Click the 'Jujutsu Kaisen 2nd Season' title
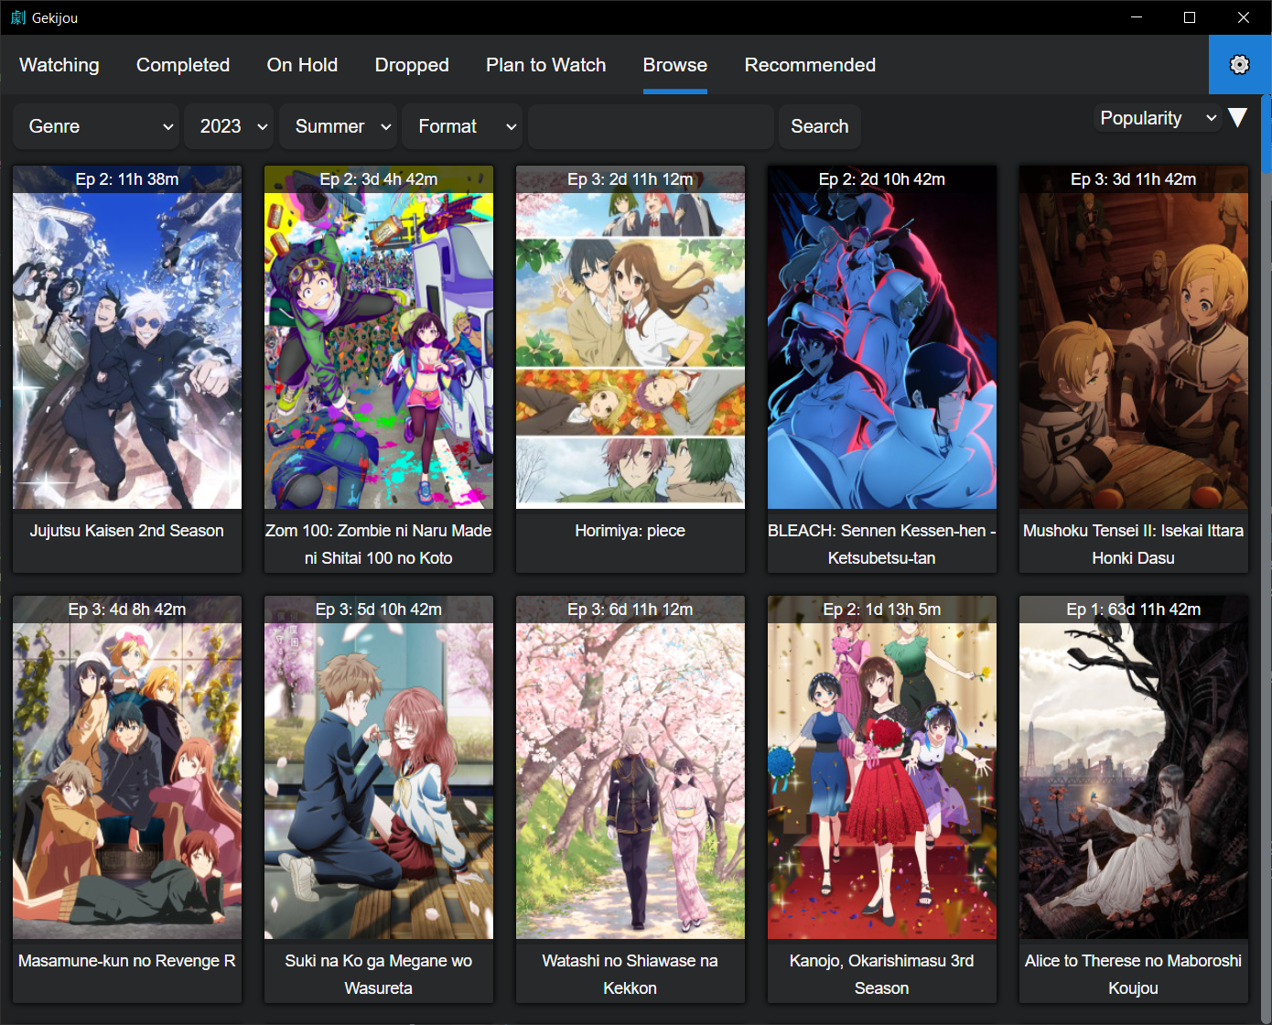This screenshot has height=1025, width=1272. click(127, 531)
